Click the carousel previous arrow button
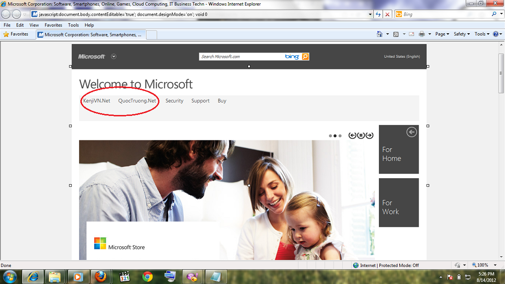 (x=353, y=136)
